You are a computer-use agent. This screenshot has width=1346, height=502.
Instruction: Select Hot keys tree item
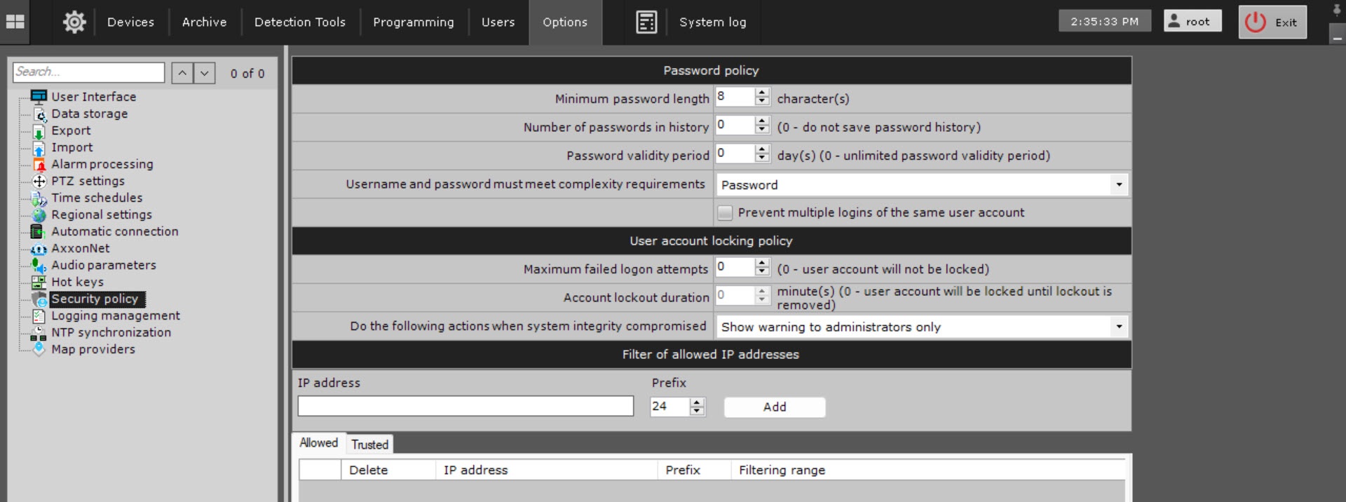tap(77, 282)
